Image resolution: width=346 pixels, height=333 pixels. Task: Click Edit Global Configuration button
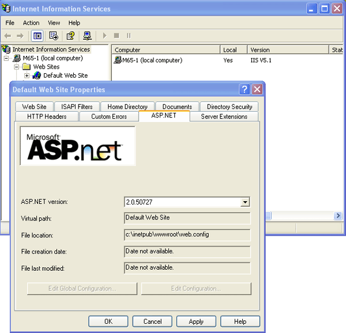82,289
